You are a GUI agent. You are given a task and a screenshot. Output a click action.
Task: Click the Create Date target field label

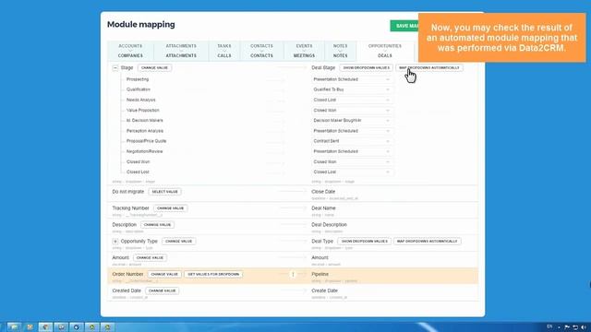tap(324, 291)
